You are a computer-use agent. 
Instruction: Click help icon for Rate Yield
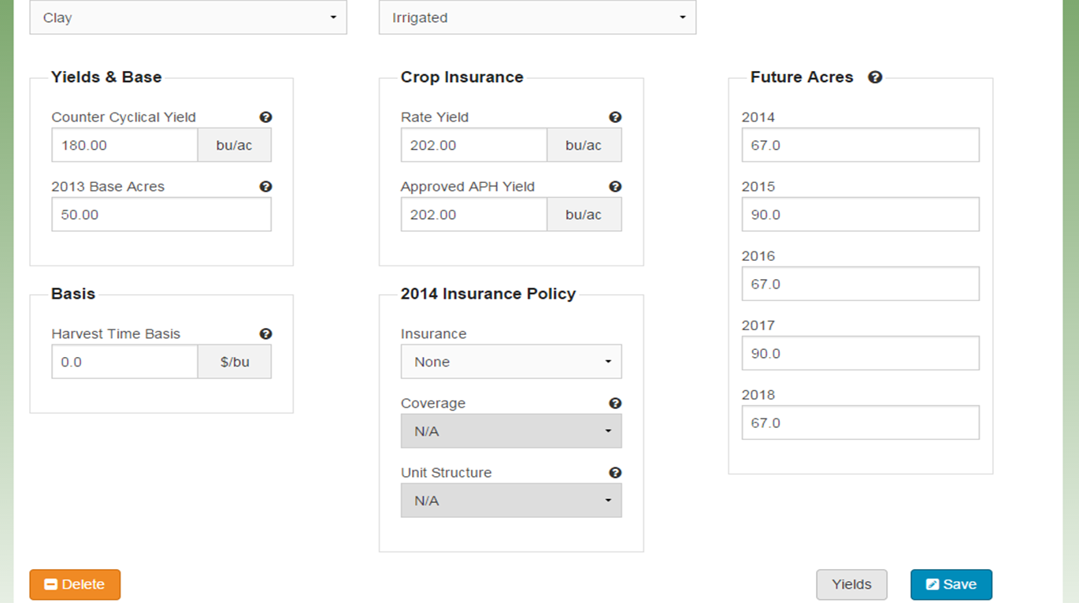[x=615, y=117]
